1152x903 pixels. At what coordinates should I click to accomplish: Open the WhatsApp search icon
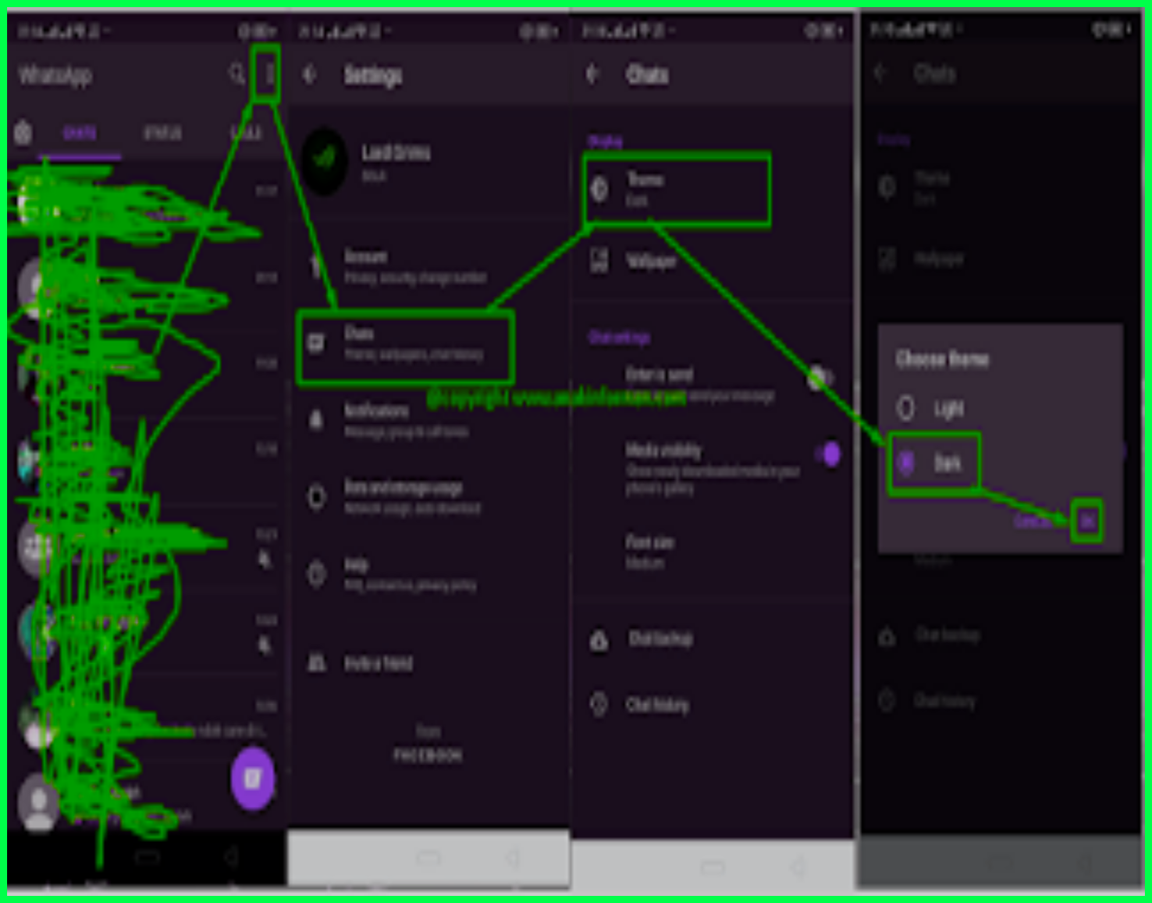coord(236,74)
